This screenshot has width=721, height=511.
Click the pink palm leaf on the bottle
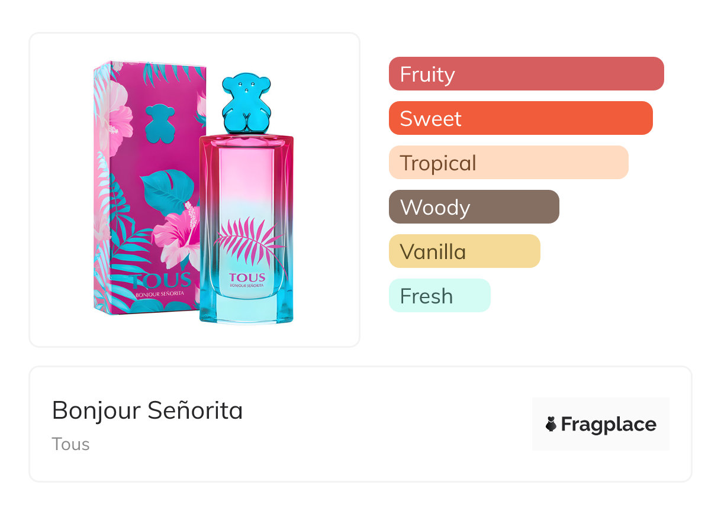[x=249, y=241]
